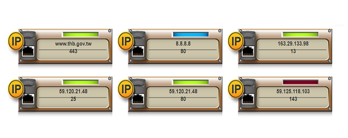The image size is (348, 138).
Task: Select the 8.8.8.8 address text
Action: [x=183, y=44]
